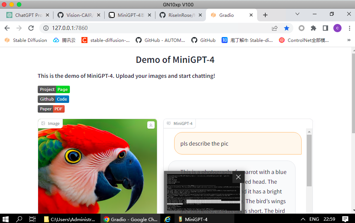Close the MiniGPT-4 browser tab
Screen dimensions: 355x223
(x=149, y=15)
